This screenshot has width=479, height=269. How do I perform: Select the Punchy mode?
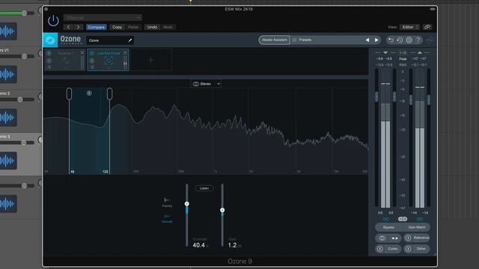(167, 202)
